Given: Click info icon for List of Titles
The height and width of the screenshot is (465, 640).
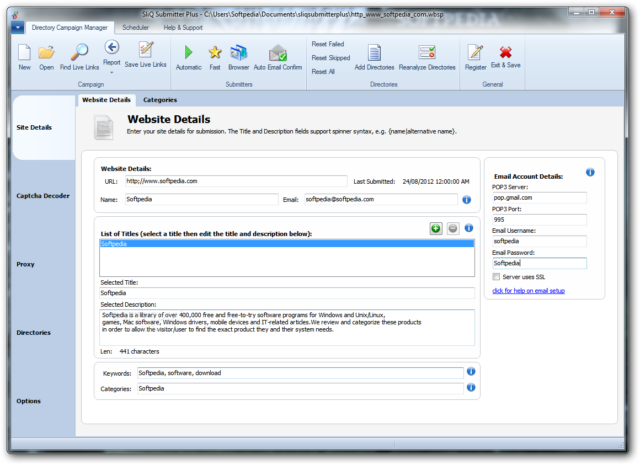Looking at the screenshot, I should [469, 228].
